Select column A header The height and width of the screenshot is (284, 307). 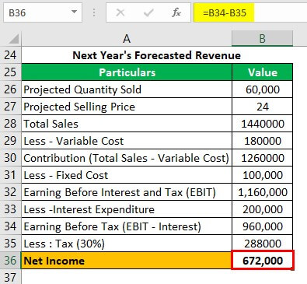[127, 39]
